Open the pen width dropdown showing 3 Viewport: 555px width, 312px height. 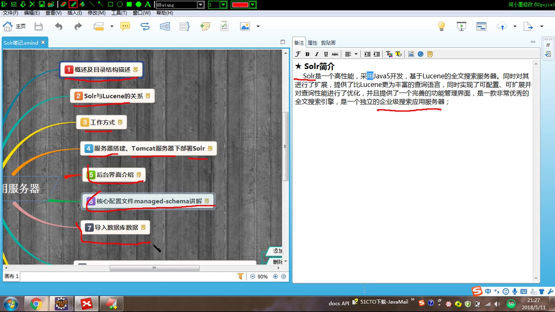click(x=223, y=5)
